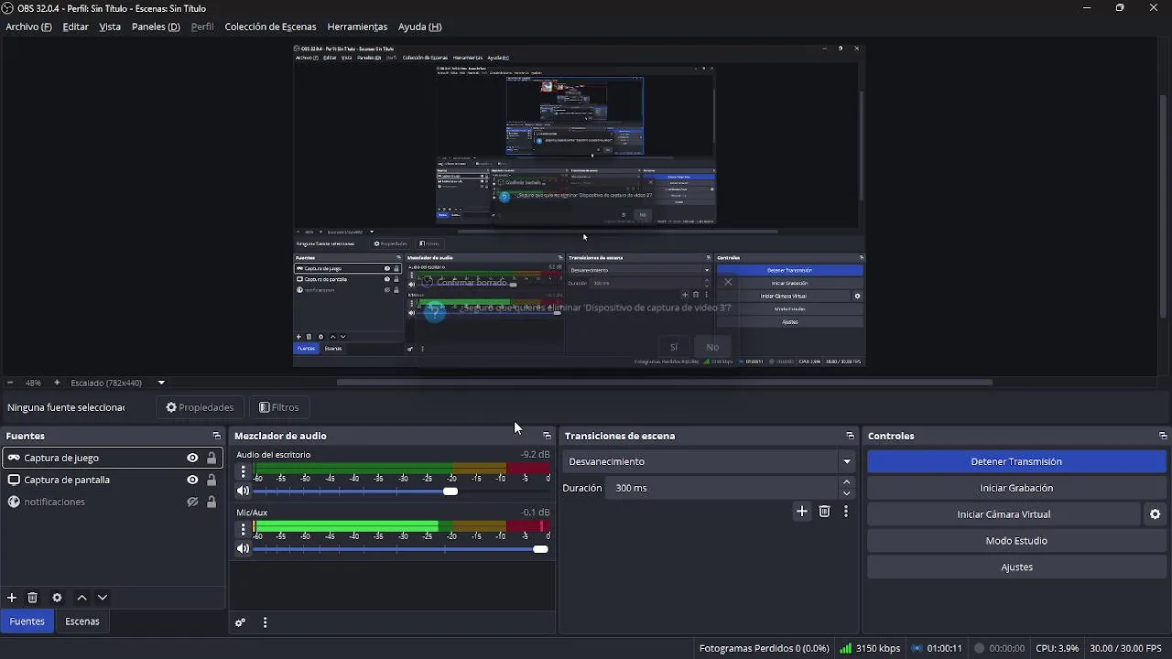Undock the Transiciones de escena panel
This screenshot has height=659, width=1172.
pos(850,436)
